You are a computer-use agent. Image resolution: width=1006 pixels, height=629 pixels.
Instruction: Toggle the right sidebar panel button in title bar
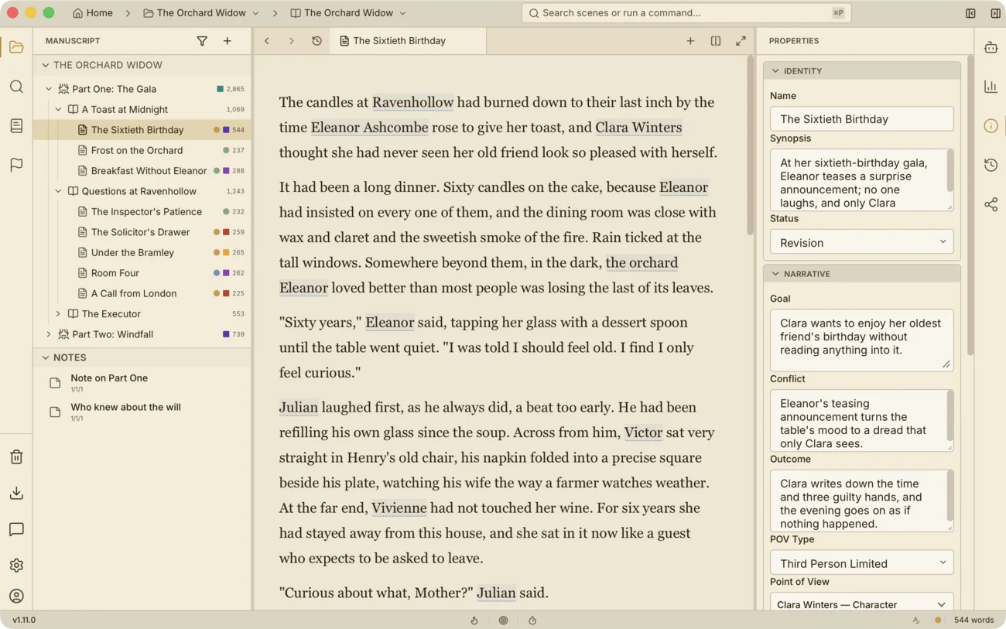[995, 13]
